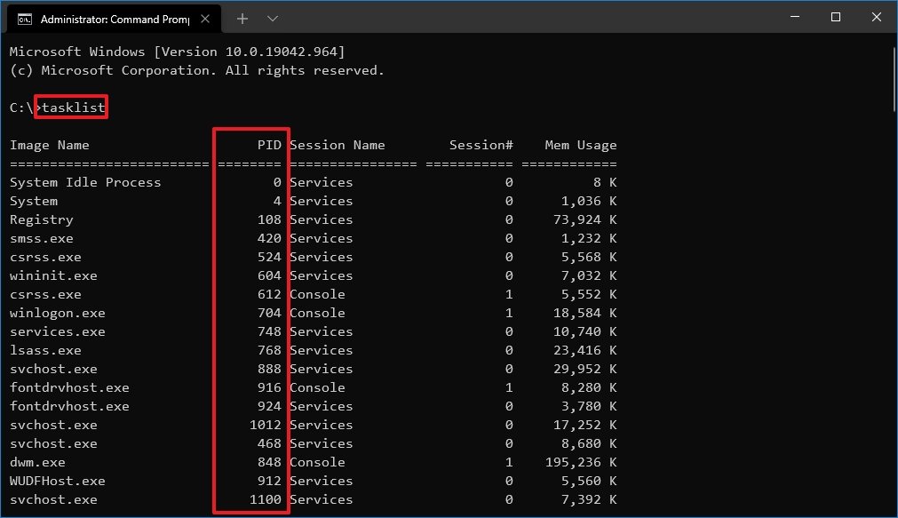Screen dimensions: 898x518
Task: Select the highlighted tasklist command
Action: coord(71,107)
